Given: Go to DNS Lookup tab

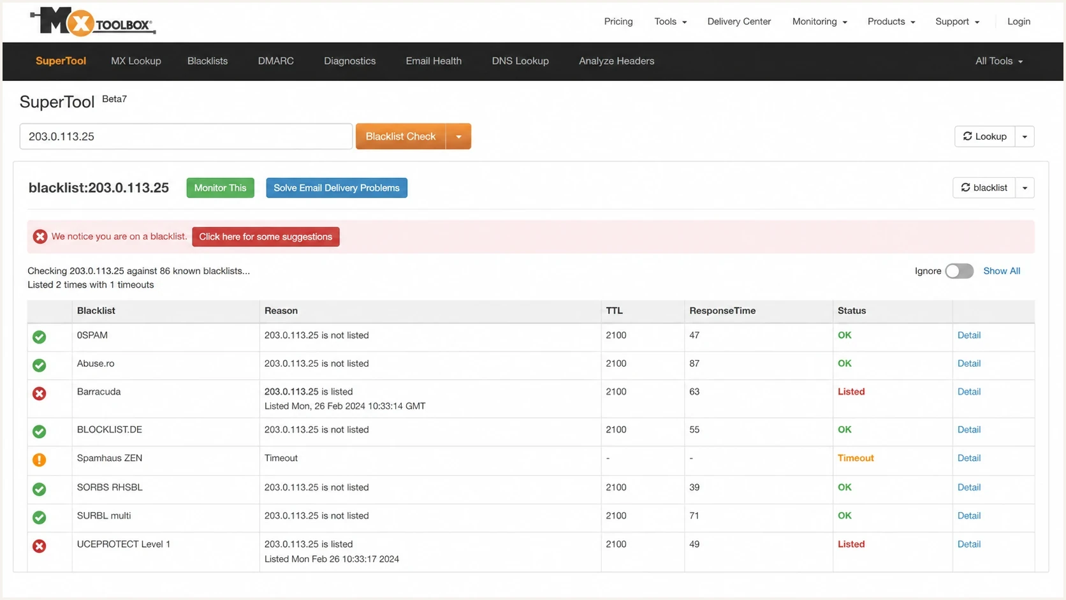Looking at the screenshot, I should [520, 61].
